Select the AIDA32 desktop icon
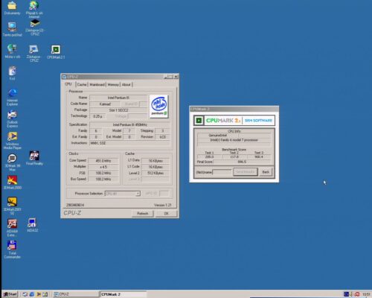 click(32, 225)
